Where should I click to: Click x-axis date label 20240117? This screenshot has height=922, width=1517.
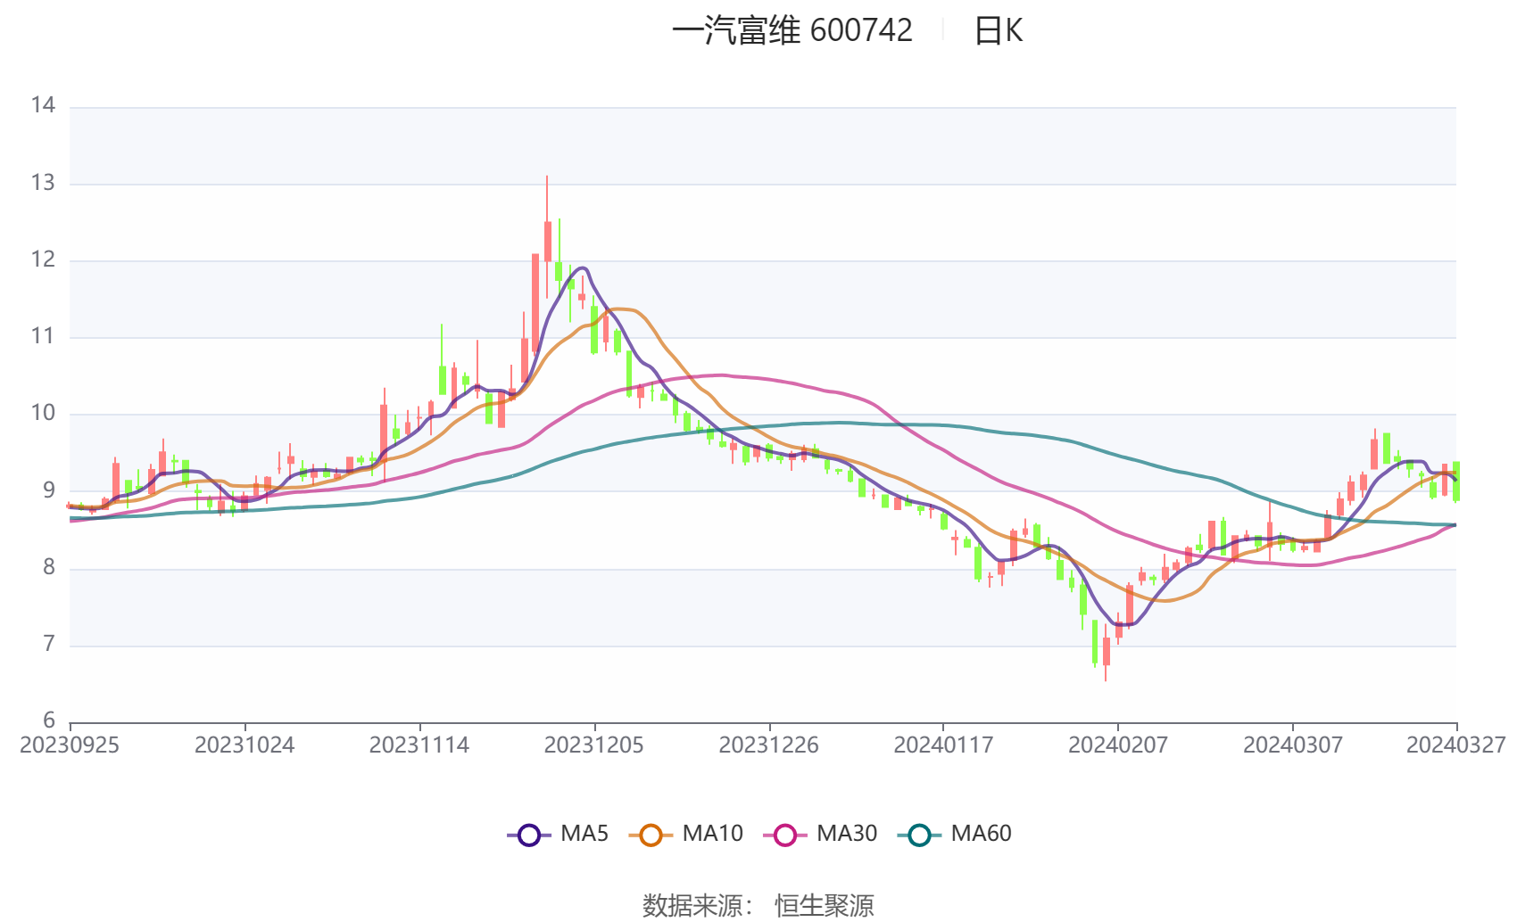(943, 745)
